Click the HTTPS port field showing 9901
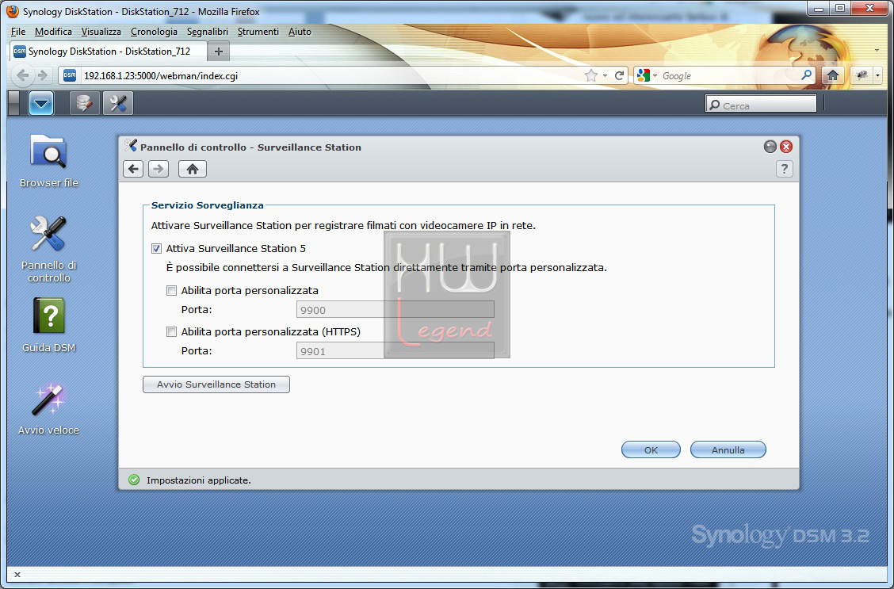 [x=395, y=350]
